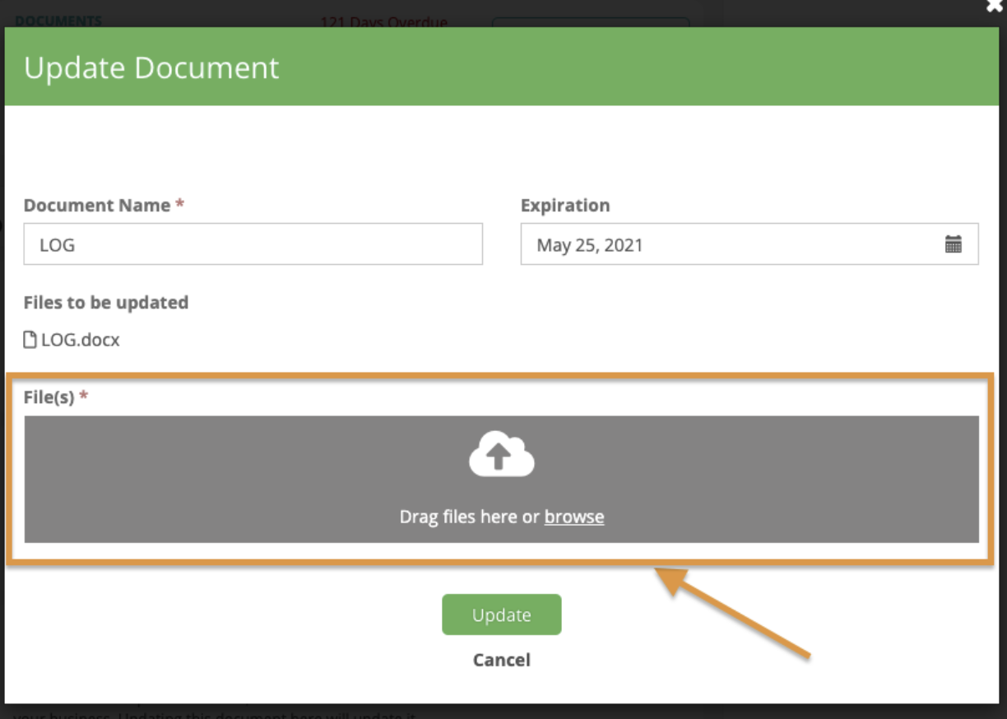Click the Document Name input field
The height and width of the screenshot is (719, 1007).
coord(253,244)
